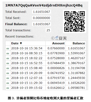
Task: Click transaction icon for 2018-10-15 16:52:55
Action: click(8, 63)
